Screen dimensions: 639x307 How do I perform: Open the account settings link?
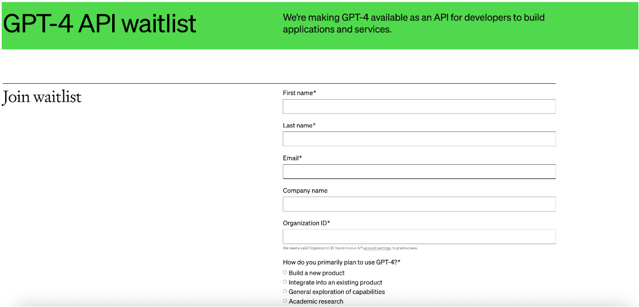[377, 248]
